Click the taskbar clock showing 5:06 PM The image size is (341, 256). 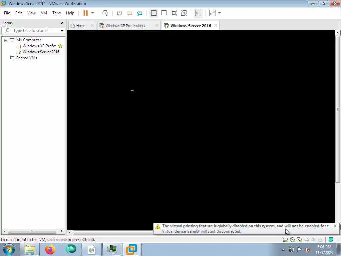pyautogui.click(x=324, y=250)
